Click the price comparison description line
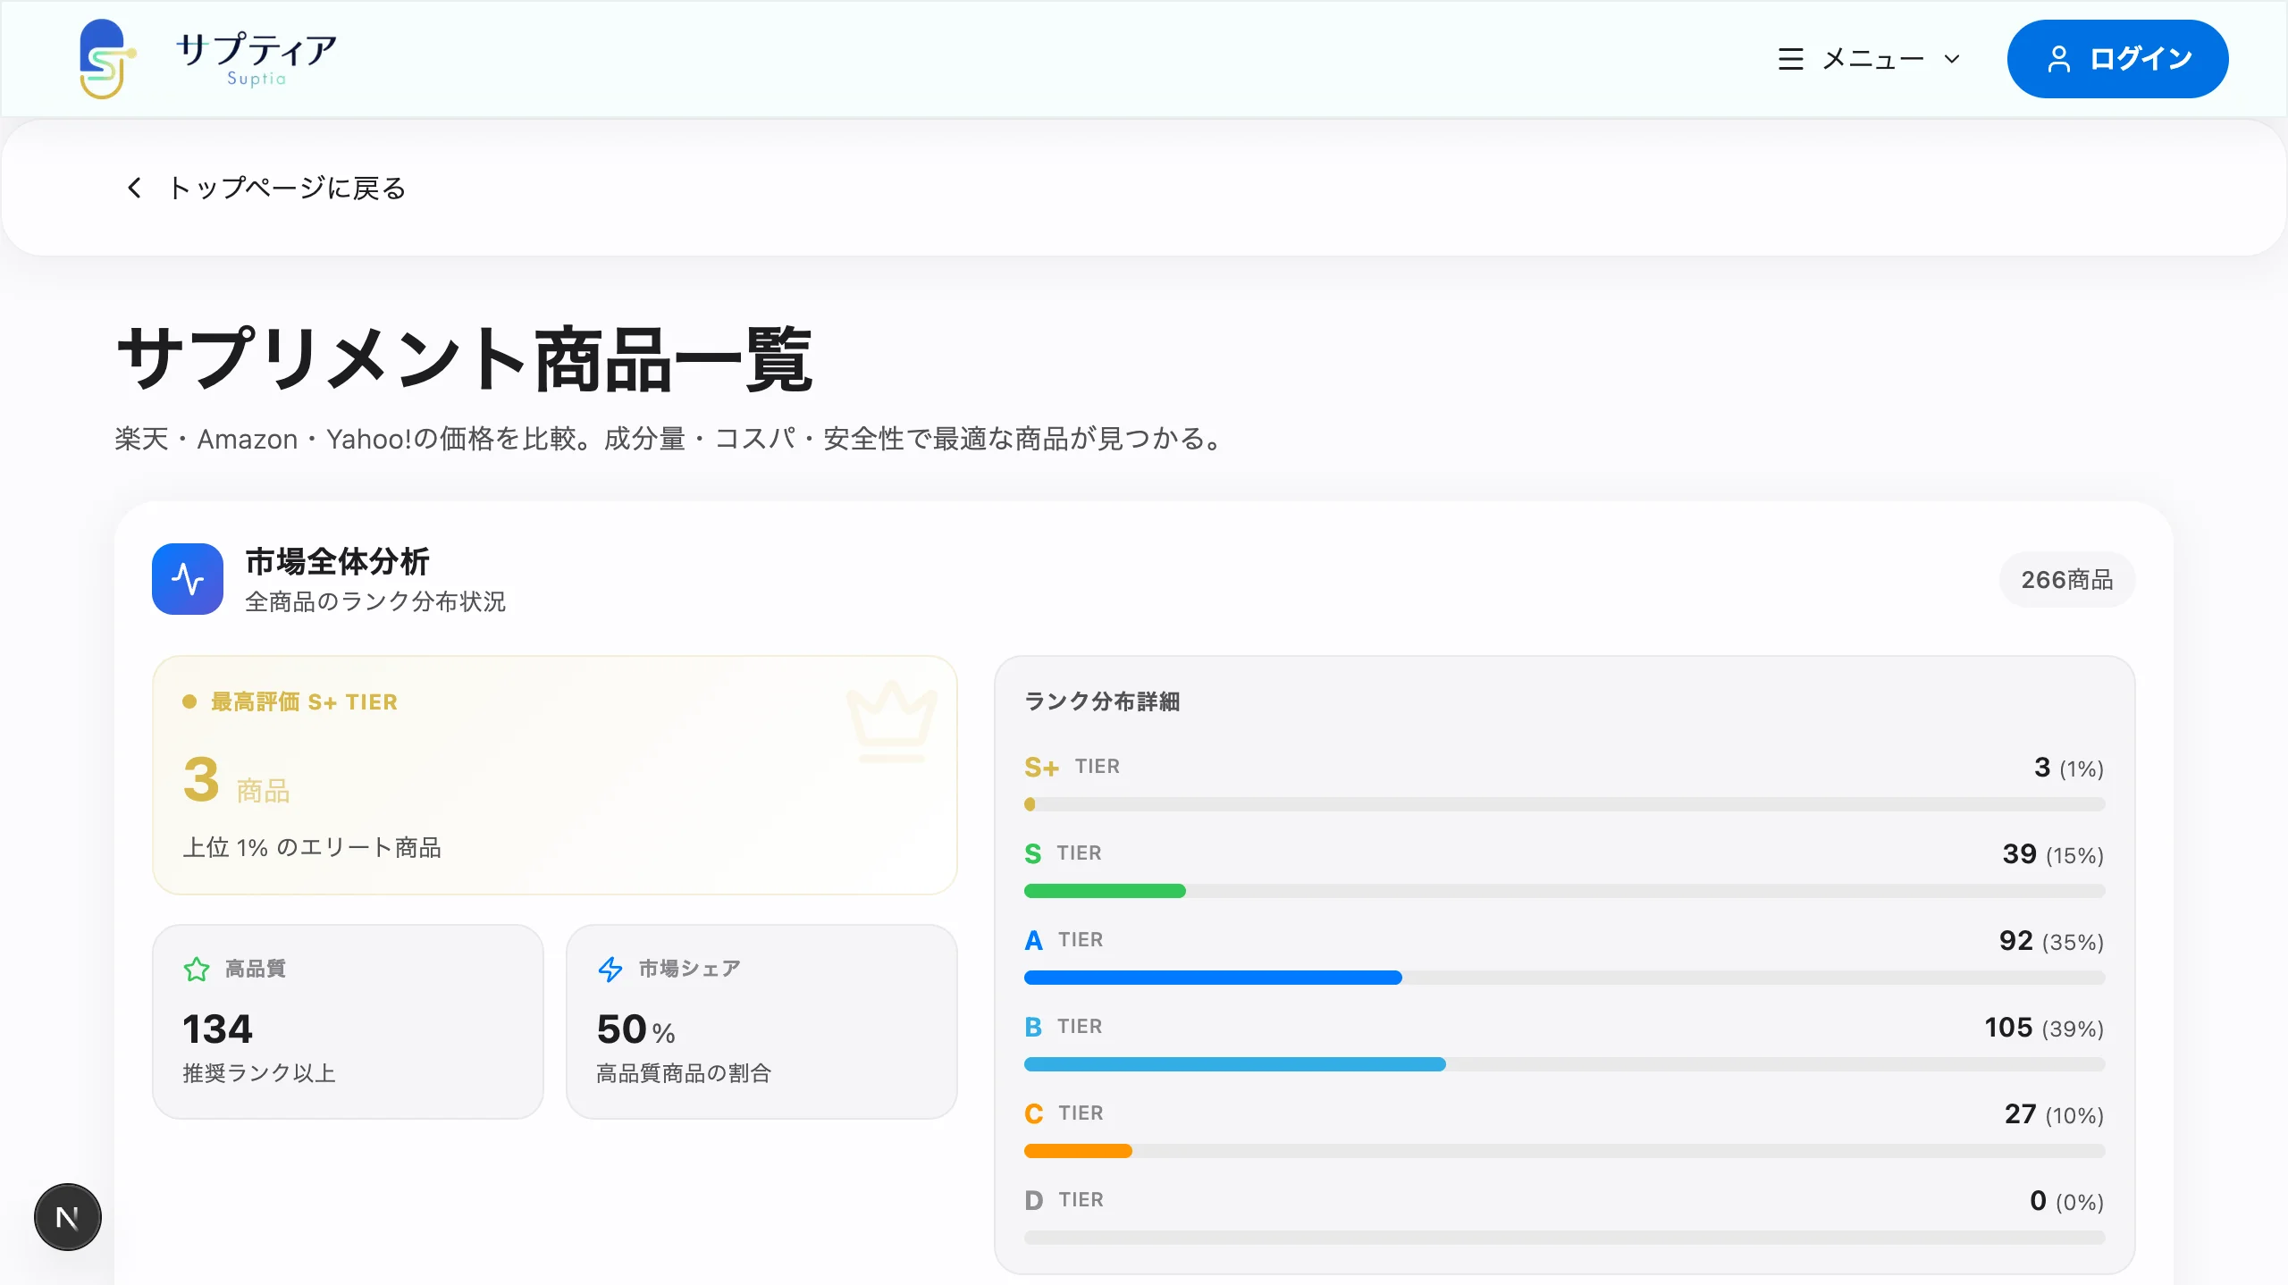Screen dimensions: 2288x1285 [x=670, y=439]
